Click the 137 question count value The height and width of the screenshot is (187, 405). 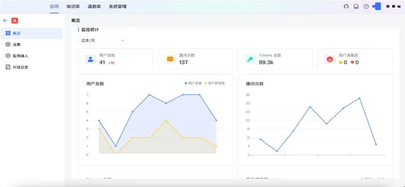click(x=183, y=62)
